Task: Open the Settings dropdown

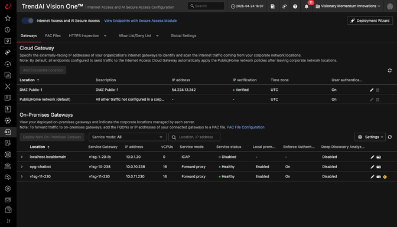Action: tap(370, 137)
